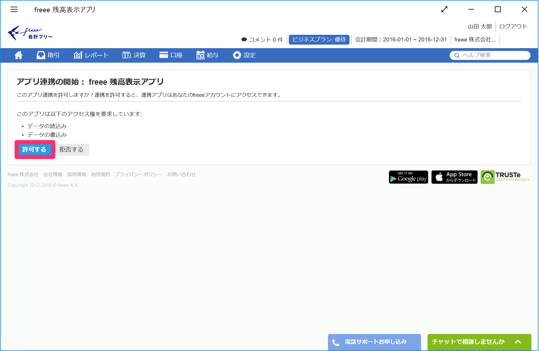Open the 取引 menu
This screenshot has width=539, height=351.
[x=48, y=55]
